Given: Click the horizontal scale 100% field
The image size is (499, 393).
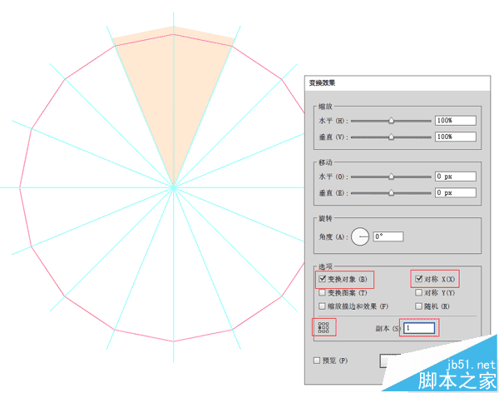Looking at the screenshot, I should [454, 121].
